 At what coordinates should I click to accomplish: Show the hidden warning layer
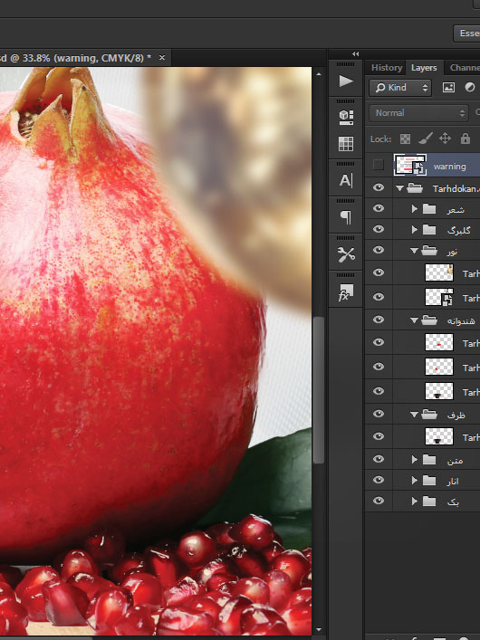tap(379, 165)
